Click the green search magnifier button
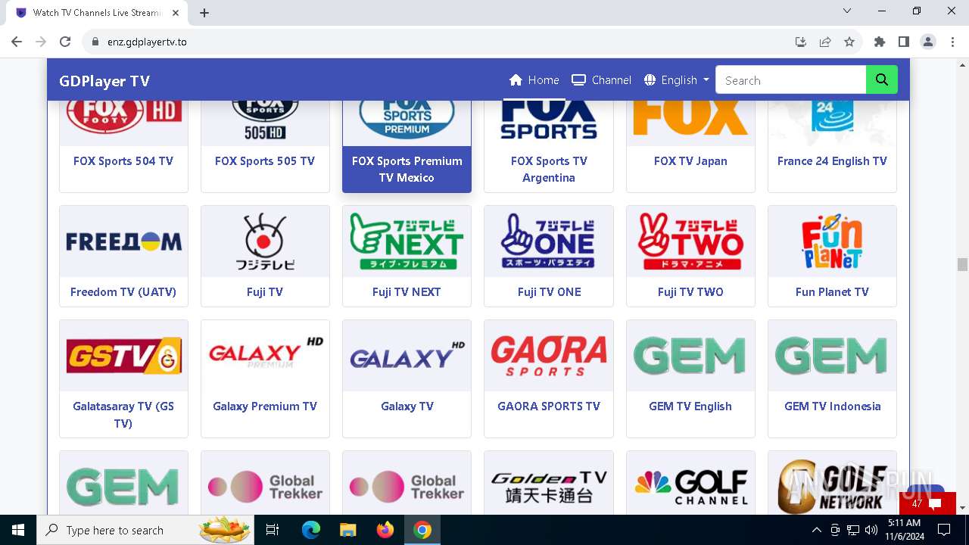Viewport: 969px width, 545px height. (882, 80)
